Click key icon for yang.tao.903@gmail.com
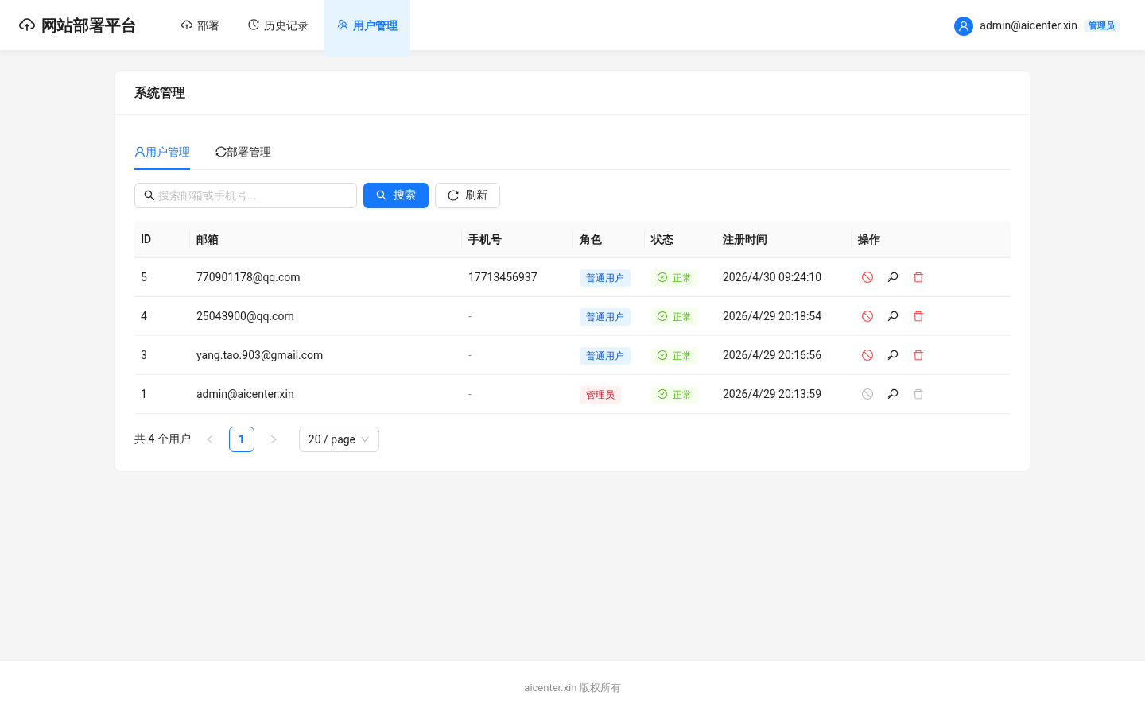This screenshot has width=1145, height=715. [x=893, y=355]
